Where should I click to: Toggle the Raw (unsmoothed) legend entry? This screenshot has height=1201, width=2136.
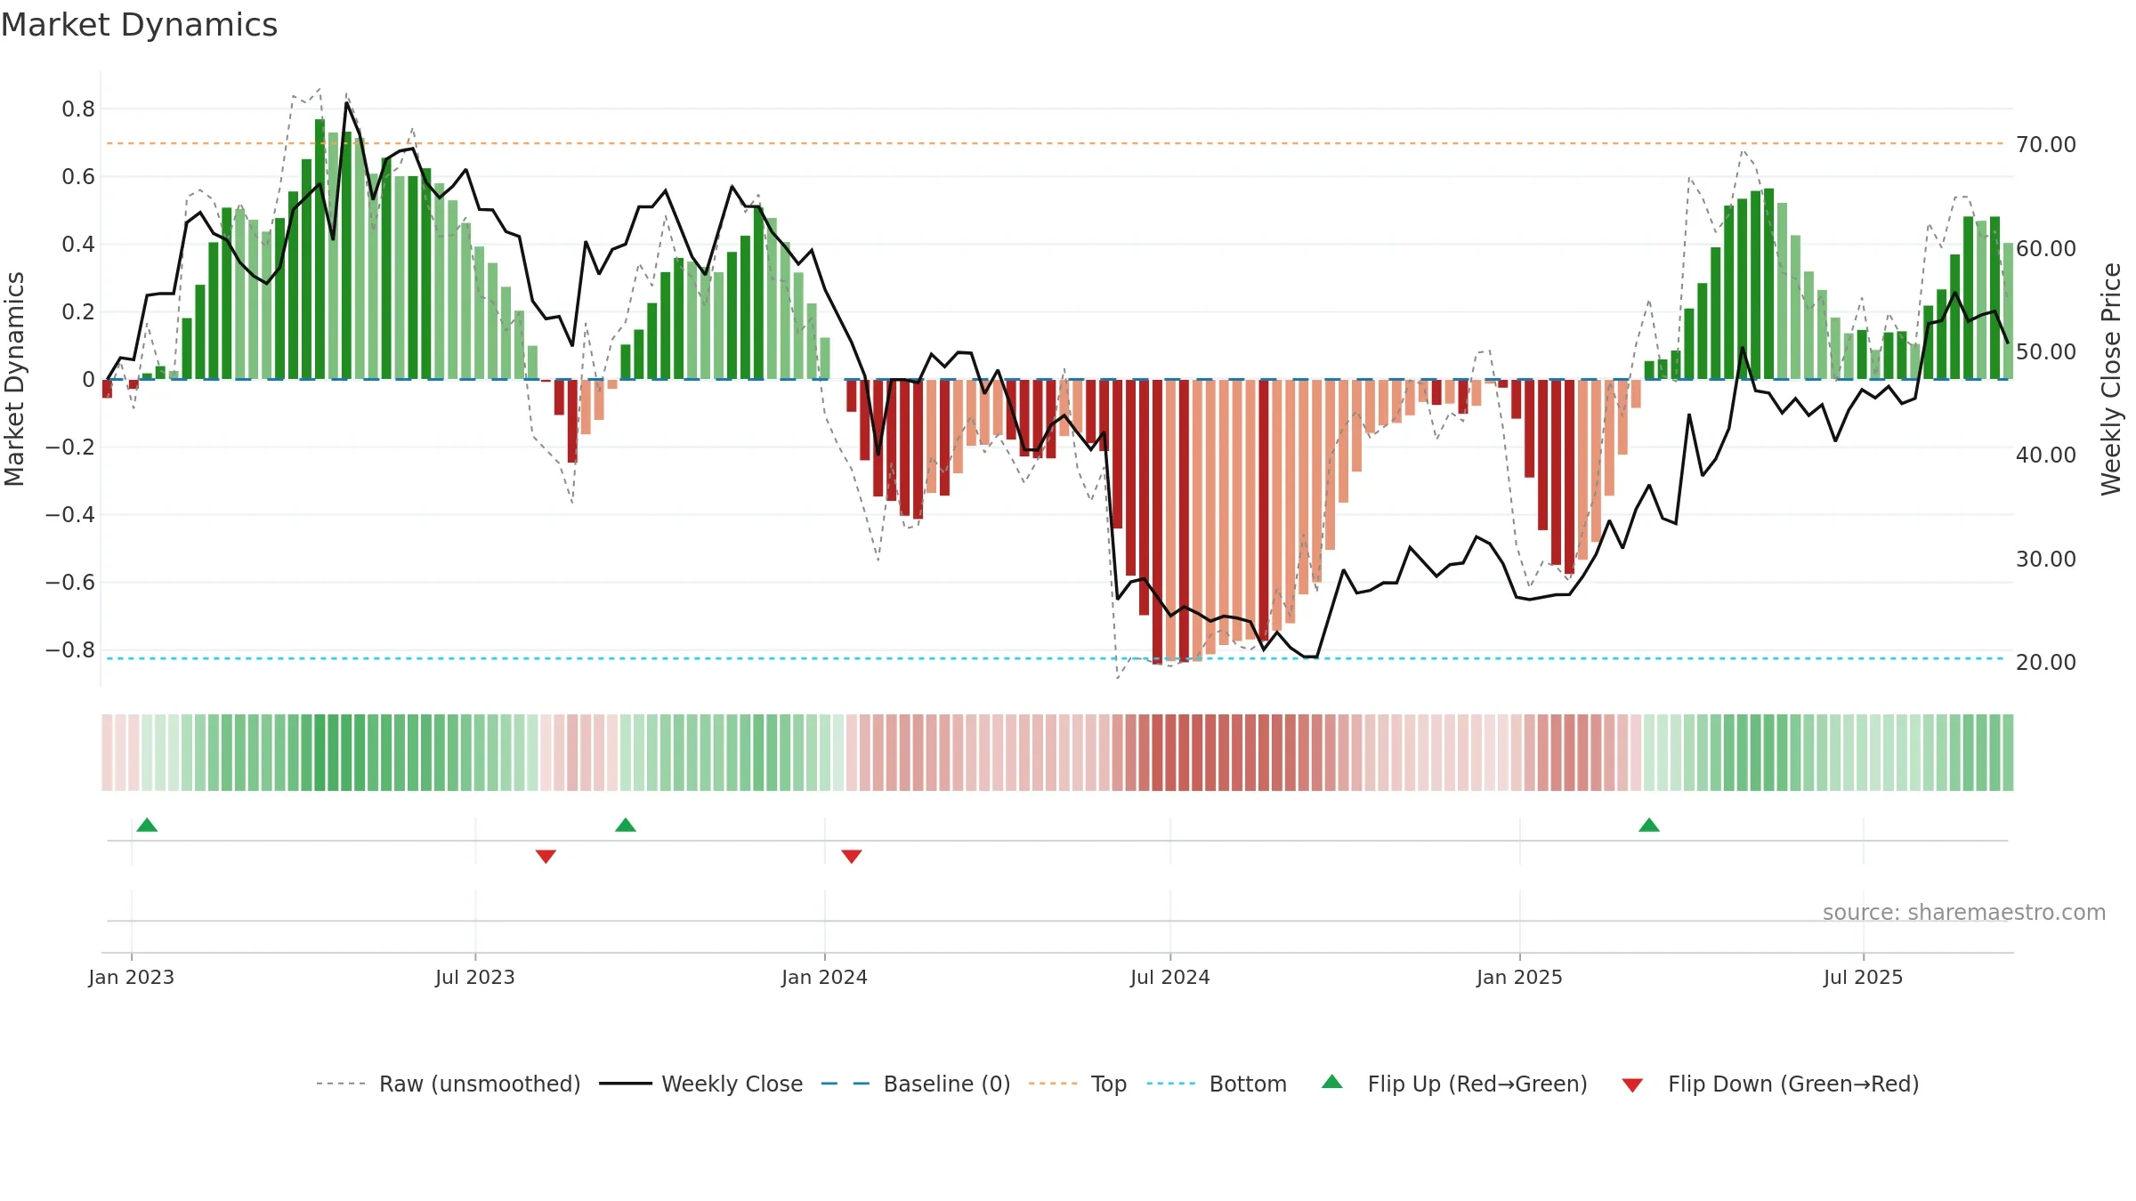(448, 1084)
